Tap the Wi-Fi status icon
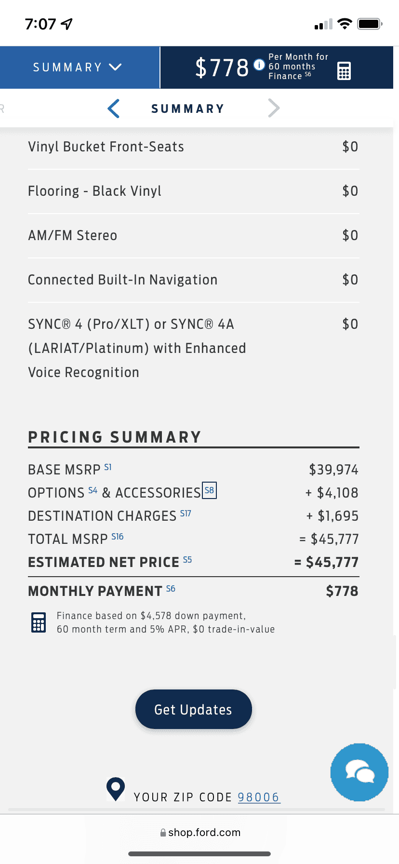 click(345, 24)
